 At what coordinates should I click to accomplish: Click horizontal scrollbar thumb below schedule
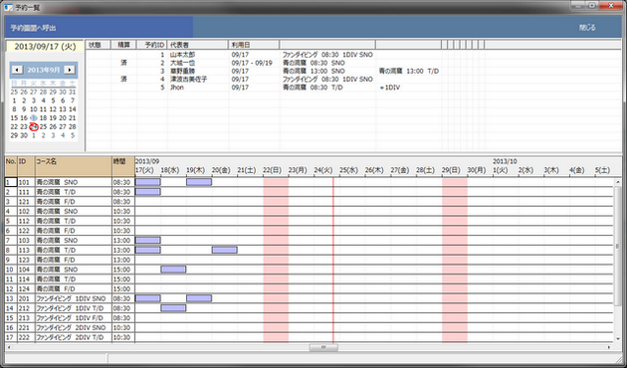(x=323, y=348)
